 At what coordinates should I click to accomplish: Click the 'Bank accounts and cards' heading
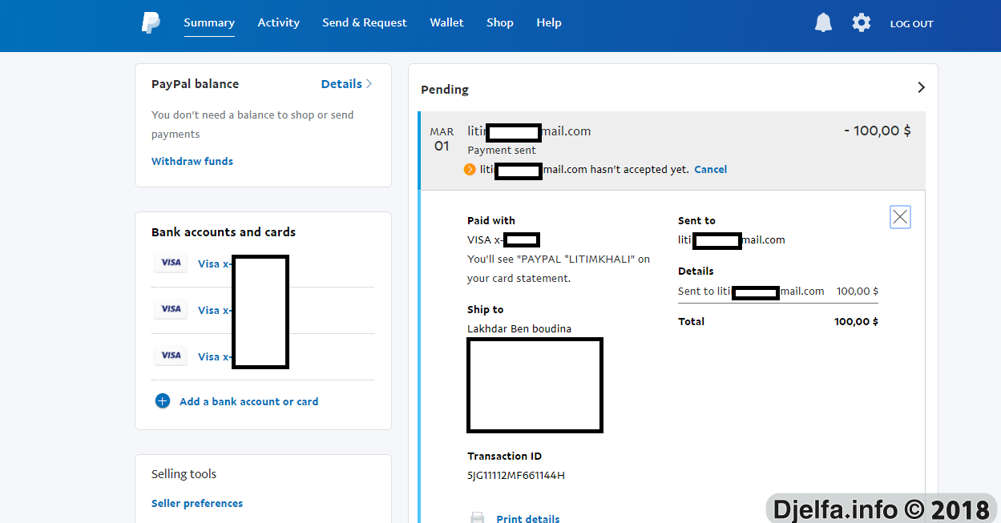click(x=224, y=231)
